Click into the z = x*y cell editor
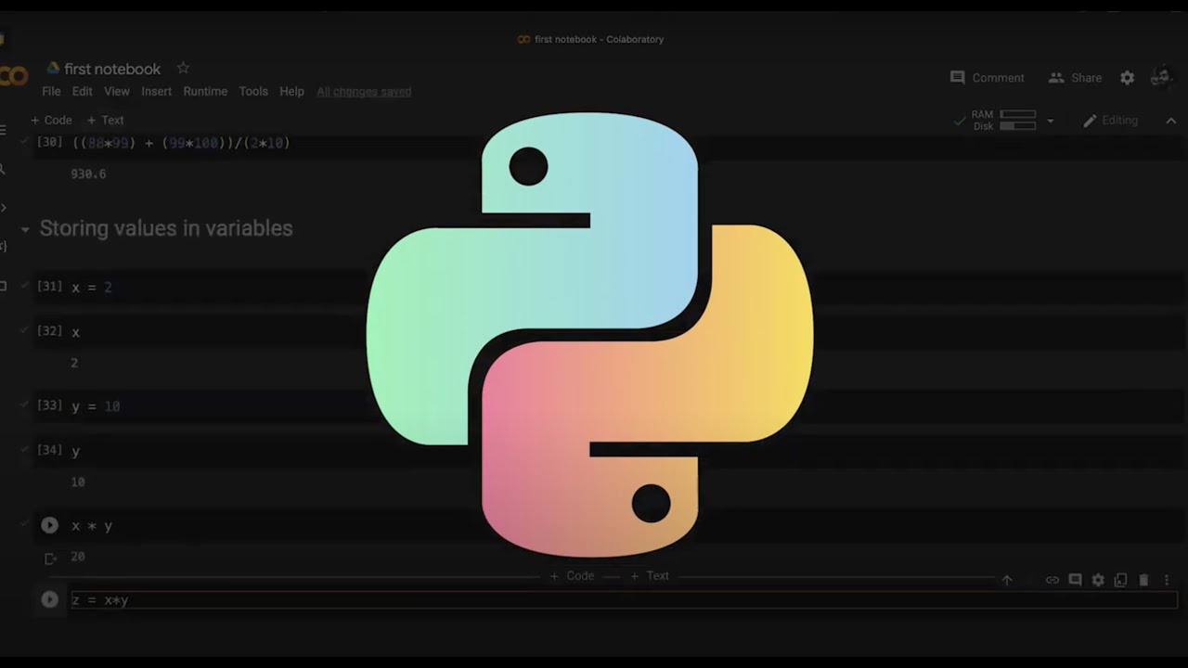Viewport: 1188px width, 668px height. pyautogui.click(x=624, y=599)
